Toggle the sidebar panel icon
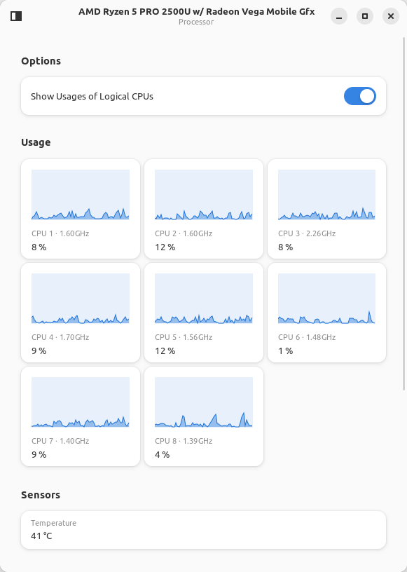The height and width of the screenshot is (572, 407). tap(16, 16)
